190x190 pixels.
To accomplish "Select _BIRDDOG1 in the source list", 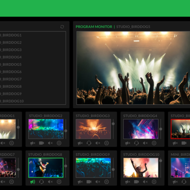I will coord(11,35).
